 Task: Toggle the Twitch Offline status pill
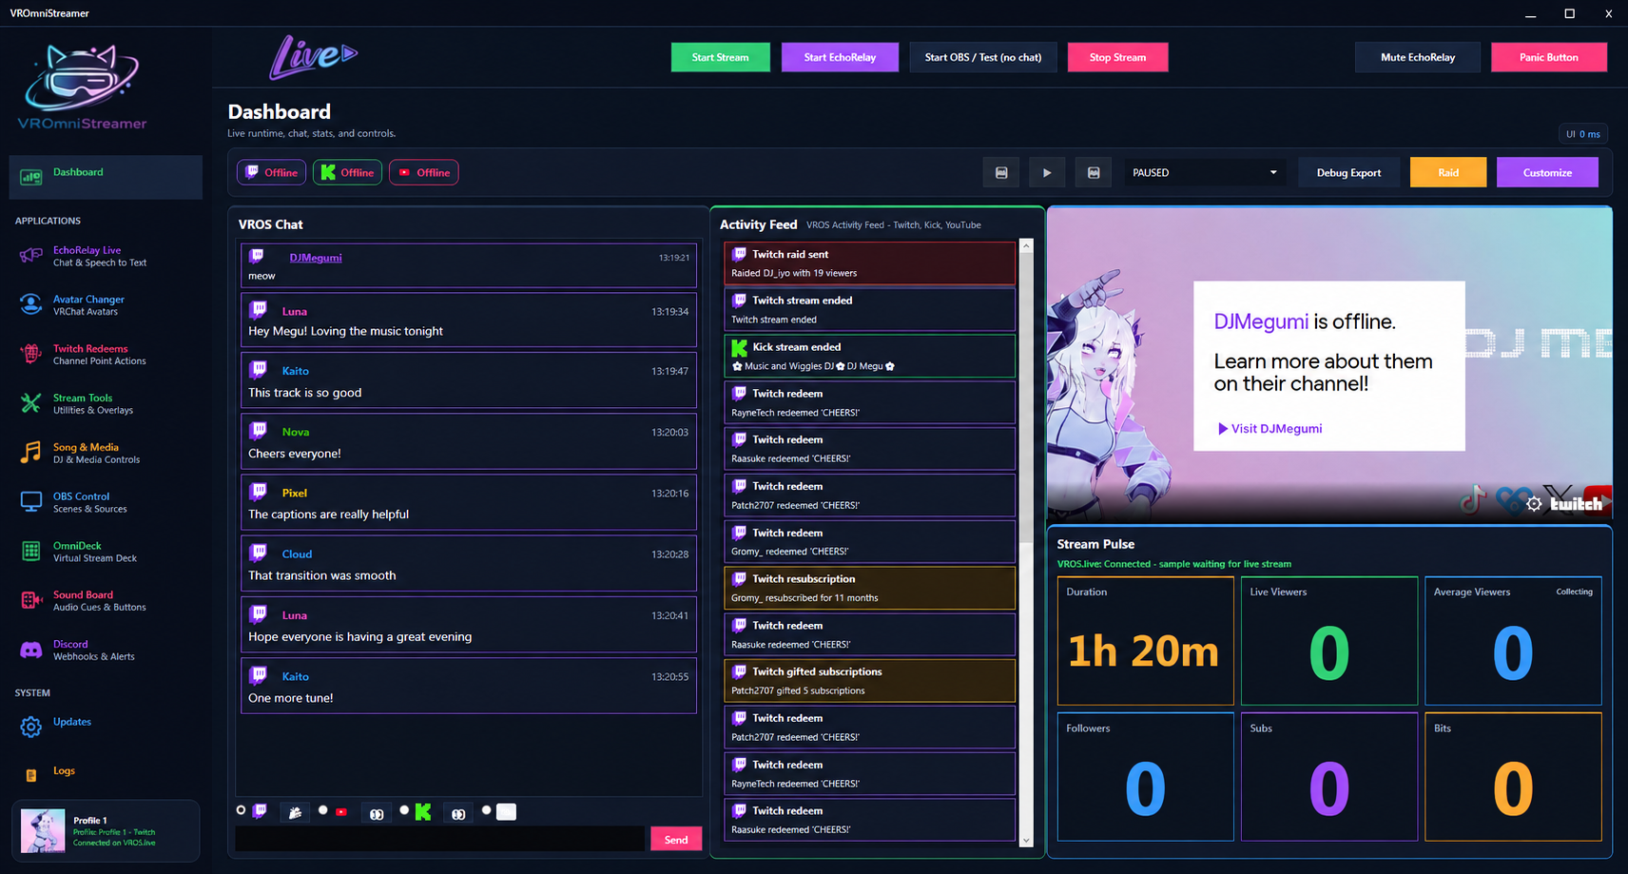(271, 172)
